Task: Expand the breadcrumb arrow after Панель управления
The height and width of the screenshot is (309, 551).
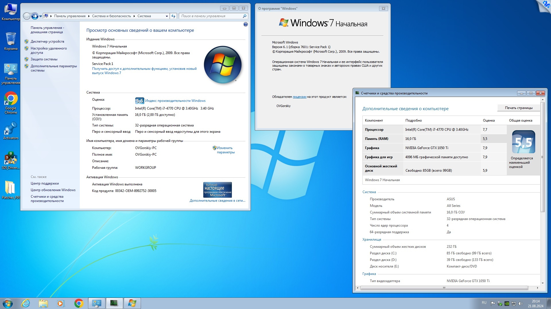Action: point(89,16)
